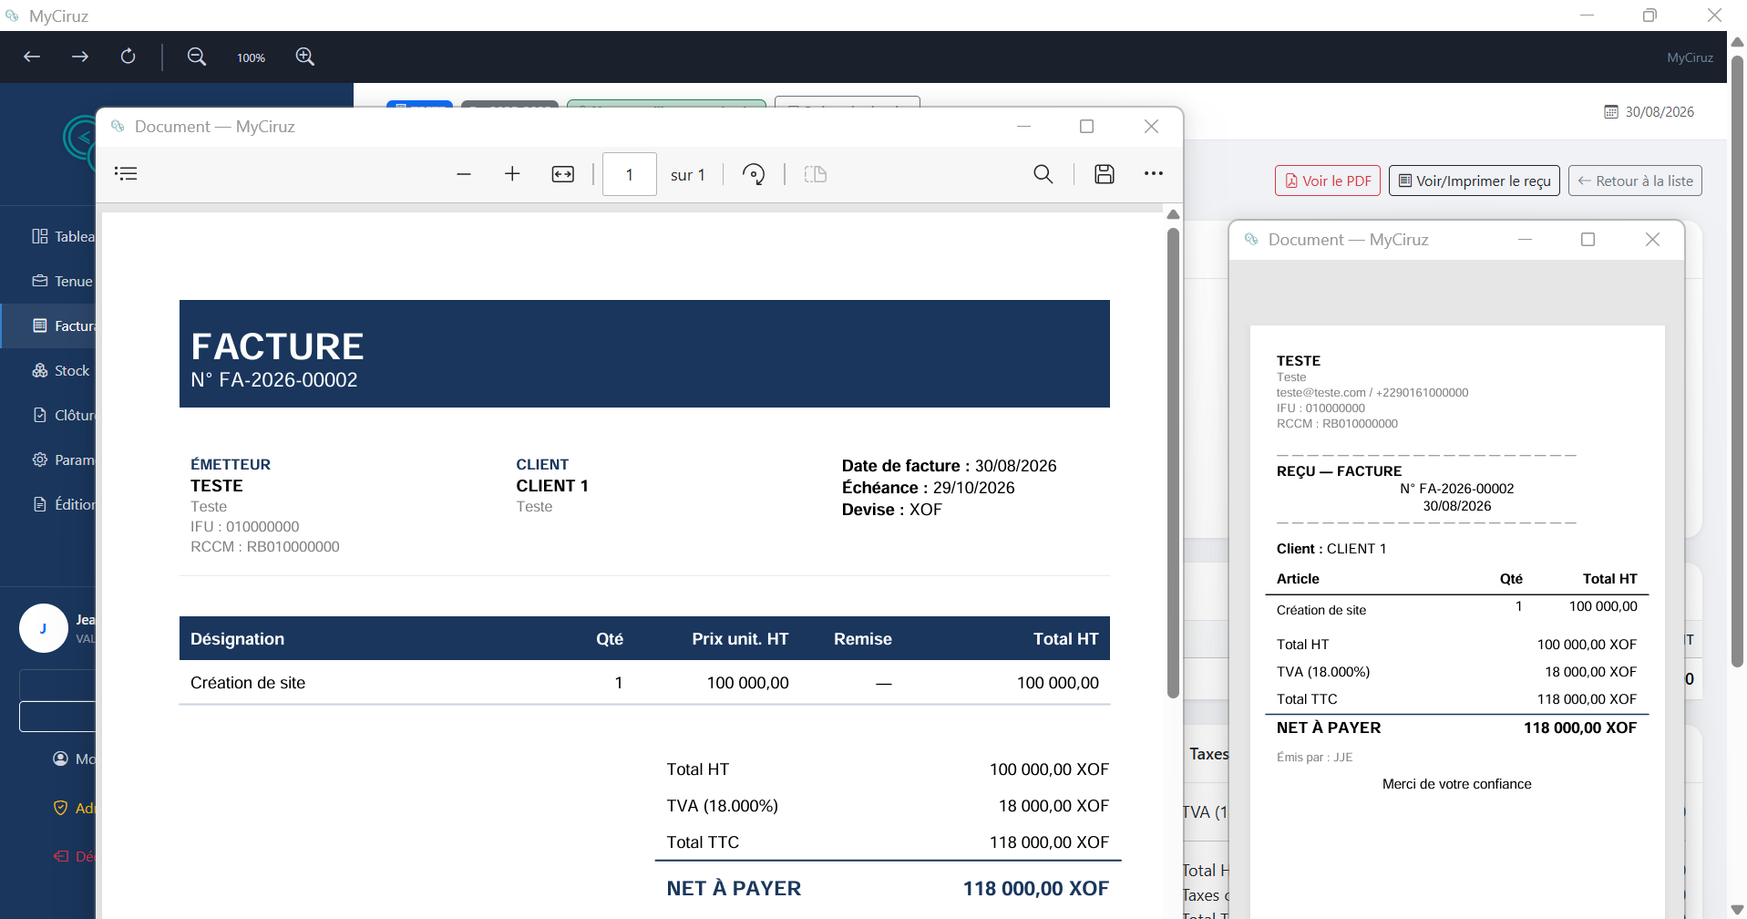Click the invoice number N° FA-2026-00002 in header
This screenshot has height=919, width=1747.
pos(273,380)
